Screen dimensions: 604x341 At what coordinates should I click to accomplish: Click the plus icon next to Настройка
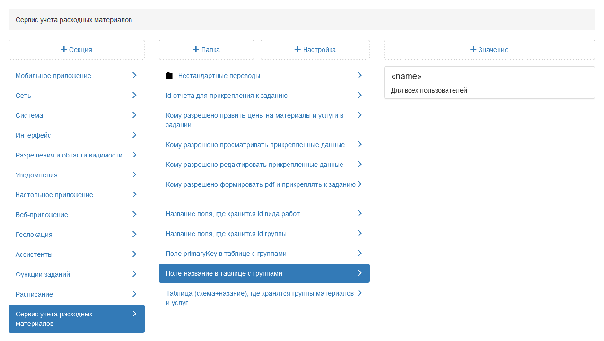298,50
